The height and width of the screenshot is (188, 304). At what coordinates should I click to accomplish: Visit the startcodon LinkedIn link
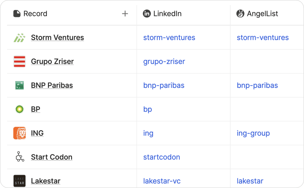click(162, 157)
